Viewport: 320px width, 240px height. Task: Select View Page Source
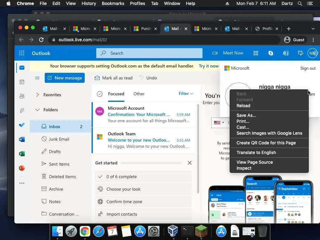[269, 162]
